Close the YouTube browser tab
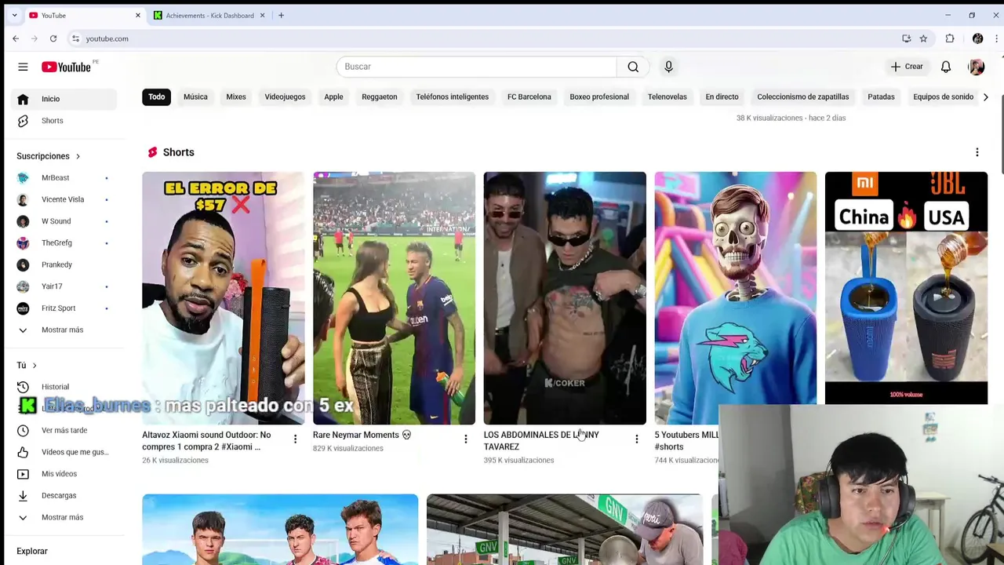1004x565 pixels. click(x=138, y=16)
